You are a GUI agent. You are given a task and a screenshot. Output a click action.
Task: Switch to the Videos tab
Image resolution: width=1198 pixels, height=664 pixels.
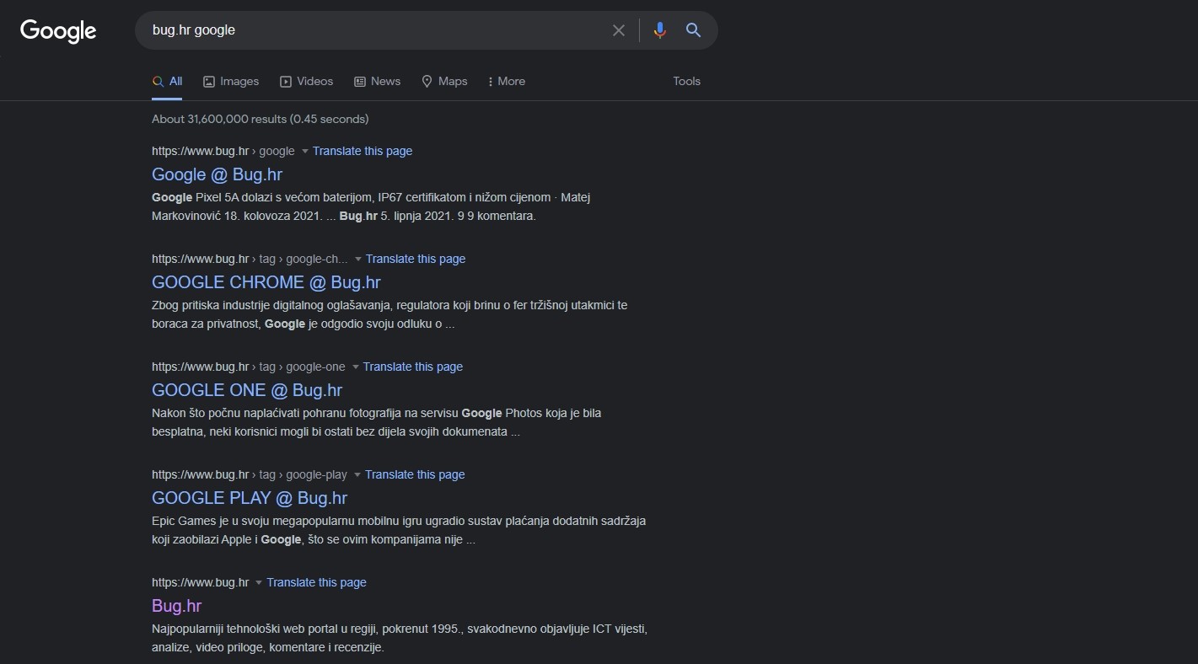[x=306, y=82]
